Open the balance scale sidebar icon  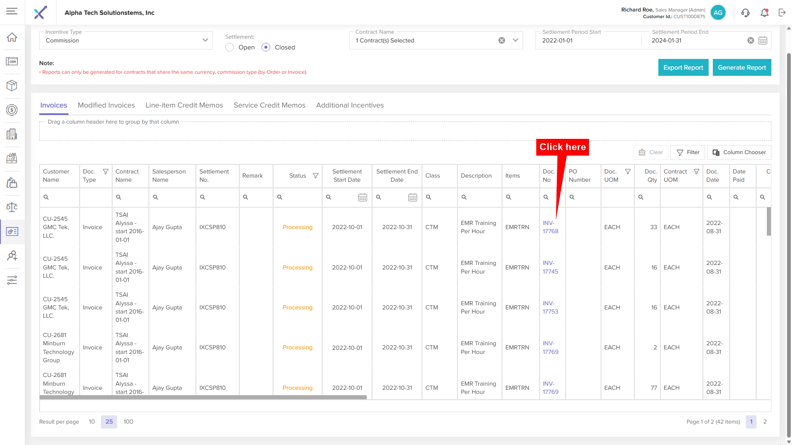pos(12,207)
